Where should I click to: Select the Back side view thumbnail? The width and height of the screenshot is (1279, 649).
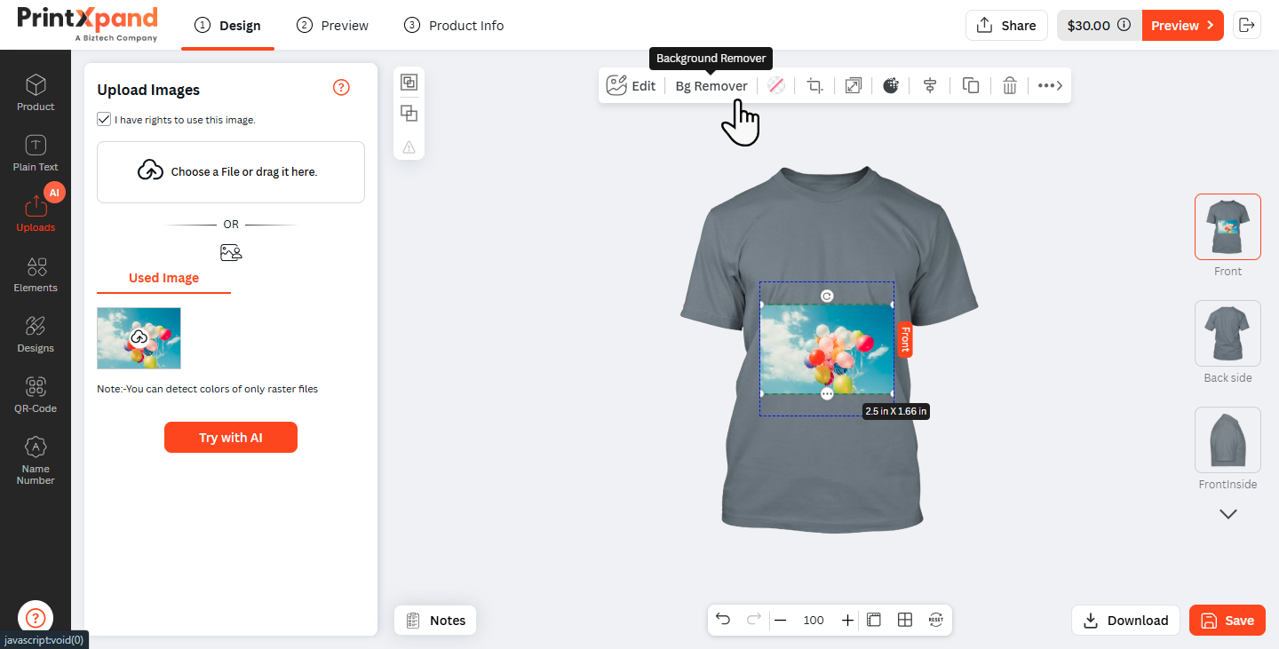tap(1227, 333)
